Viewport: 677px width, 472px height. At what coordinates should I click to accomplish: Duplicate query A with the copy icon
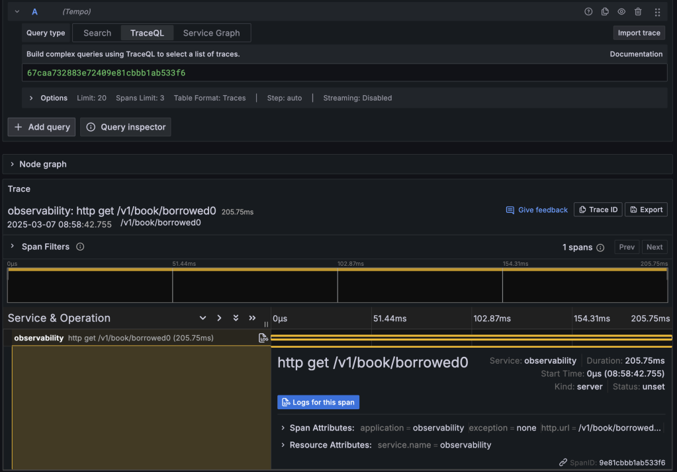[x=605, y=12]
